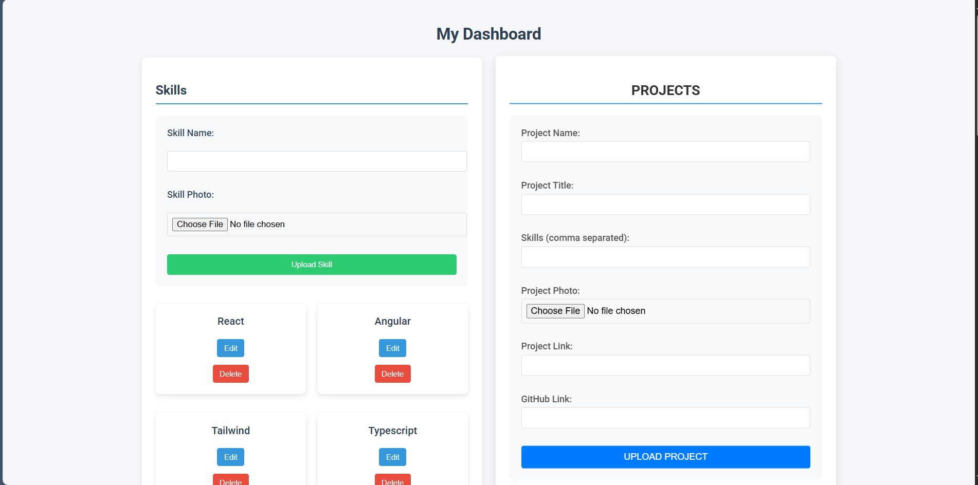This screenshot has height=485, width=978.
Task: Delete the Tailwind skill
Action: [230, 481]
